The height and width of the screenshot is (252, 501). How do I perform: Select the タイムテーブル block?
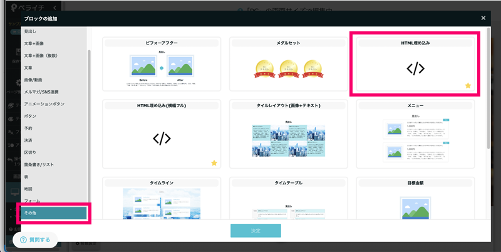click(x=287, y=202)
